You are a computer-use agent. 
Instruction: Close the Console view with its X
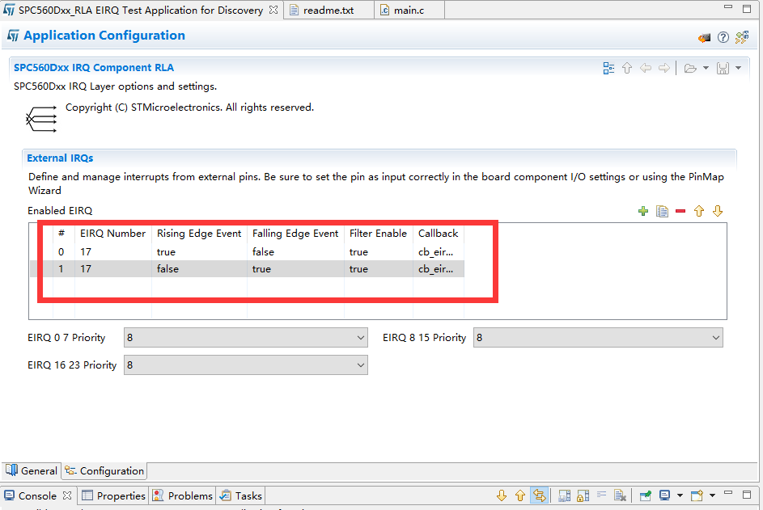pyautogui.click(x=67, y=495)
